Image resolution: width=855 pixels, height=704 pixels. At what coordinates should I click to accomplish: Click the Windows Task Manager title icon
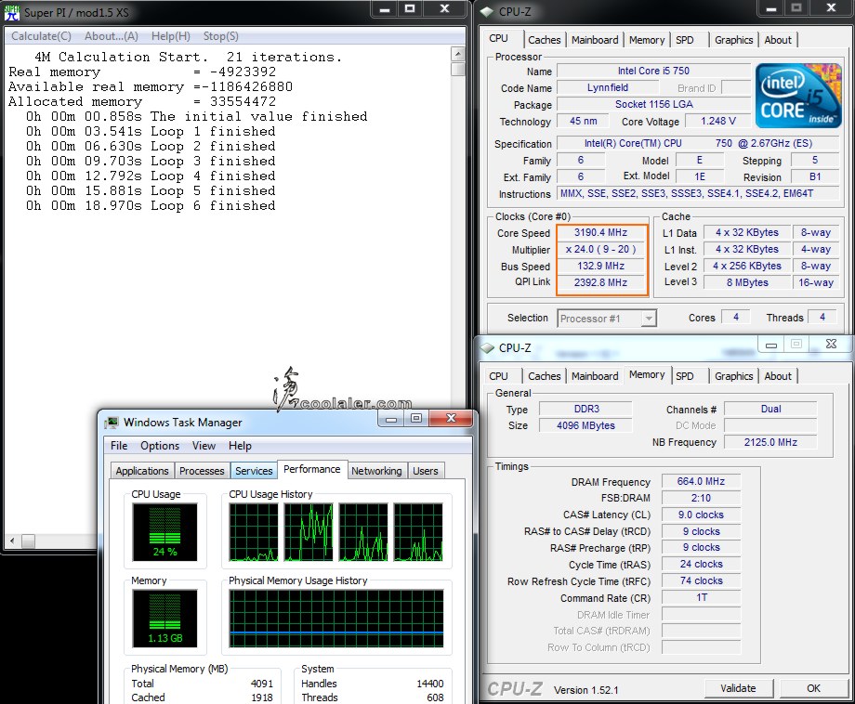(112, 423)
